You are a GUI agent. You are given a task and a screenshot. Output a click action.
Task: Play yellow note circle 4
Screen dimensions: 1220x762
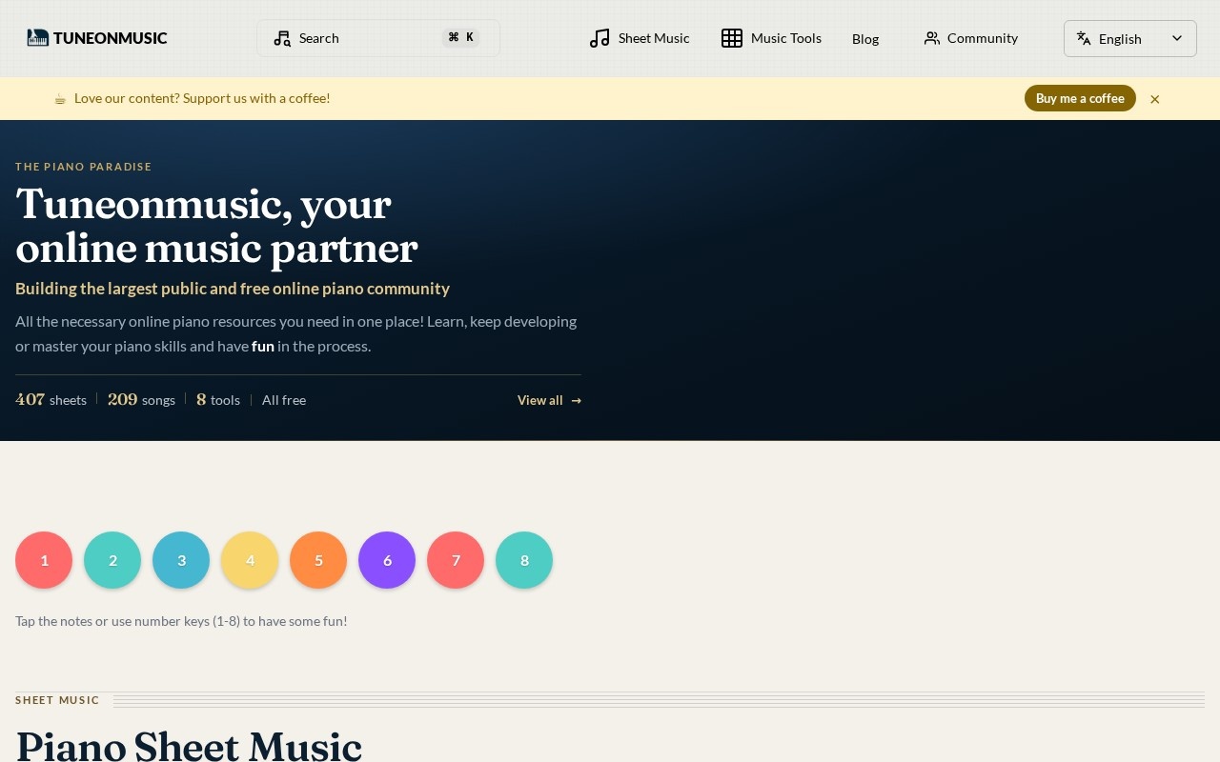pos(250,560)
